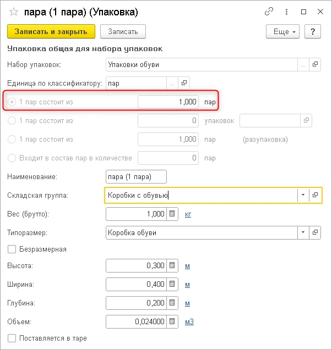Focus the Типоразмер text field
Viewport: 332px width, 350px height.
tap(202, 232)
